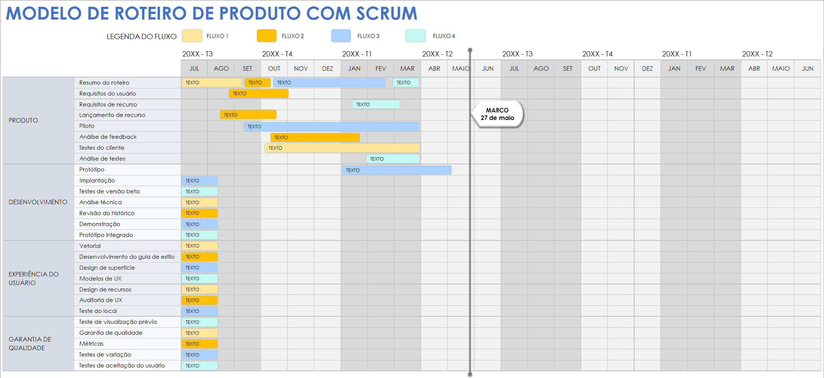Screen dimensions: 824x378
Task: Click the Fluxo 1 legend color swatch
Action: pos(192,36)
